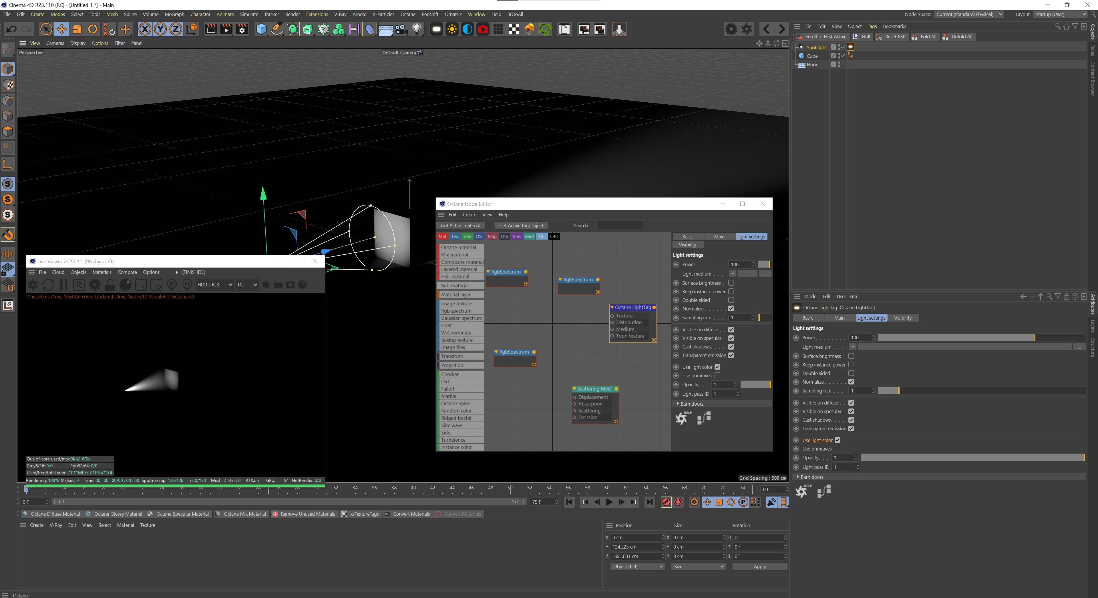Enable Surface brightness checkbox in Attributes
This screenshot has width=1098, height=598.
tap(851, 356)
